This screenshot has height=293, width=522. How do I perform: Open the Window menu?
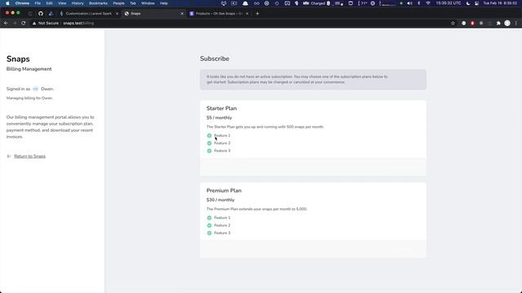[148, 3]
